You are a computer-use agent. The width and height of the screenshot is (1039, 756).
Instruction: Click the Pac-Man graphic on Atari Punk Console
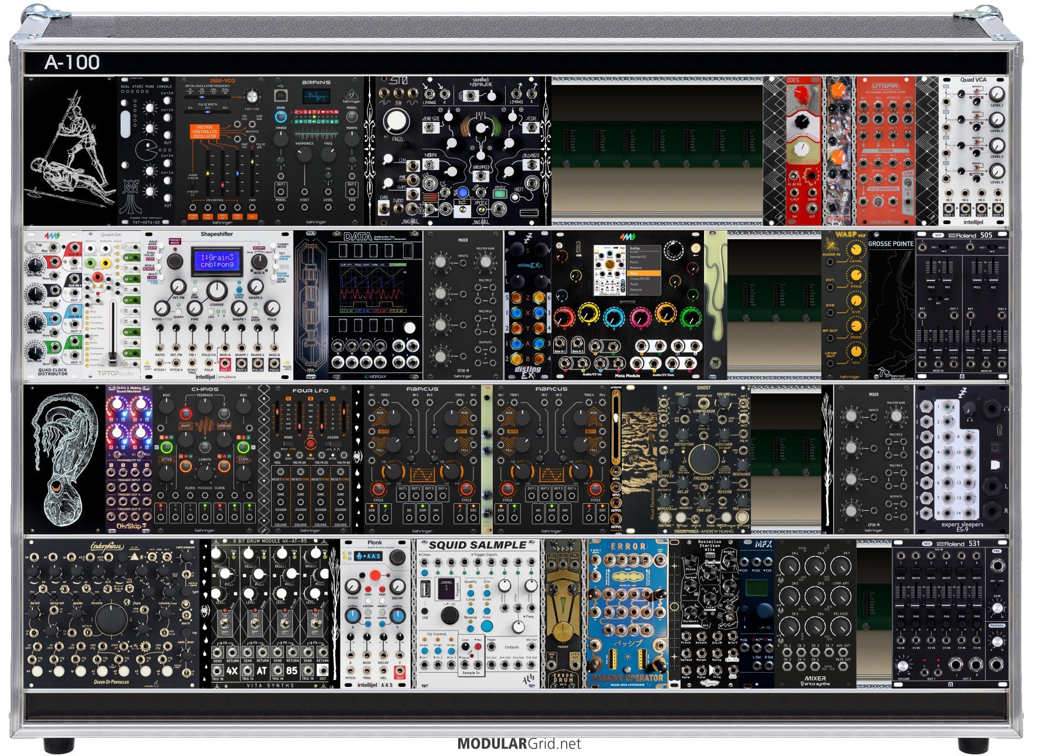(146, 150)
